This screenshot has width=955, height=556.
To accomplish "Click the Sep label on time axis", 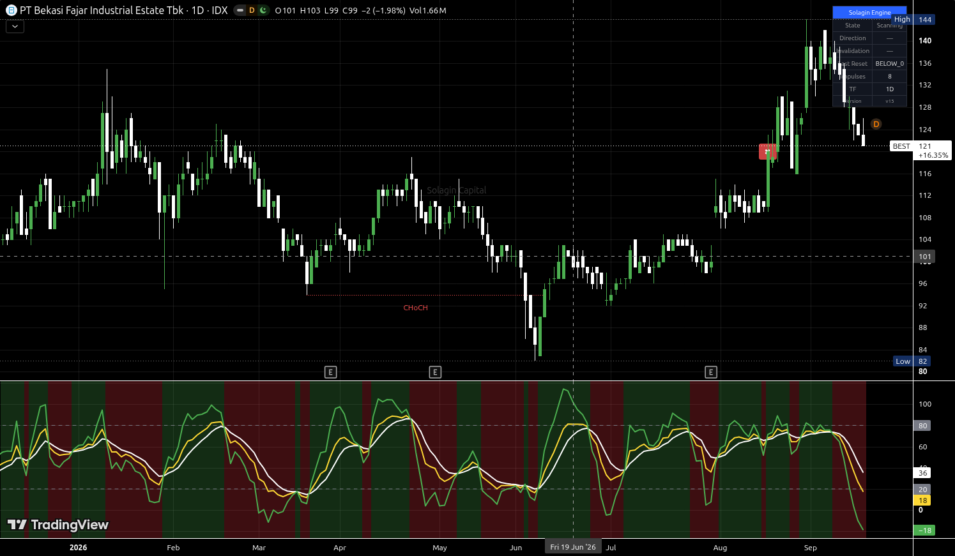I will [810, 548].
